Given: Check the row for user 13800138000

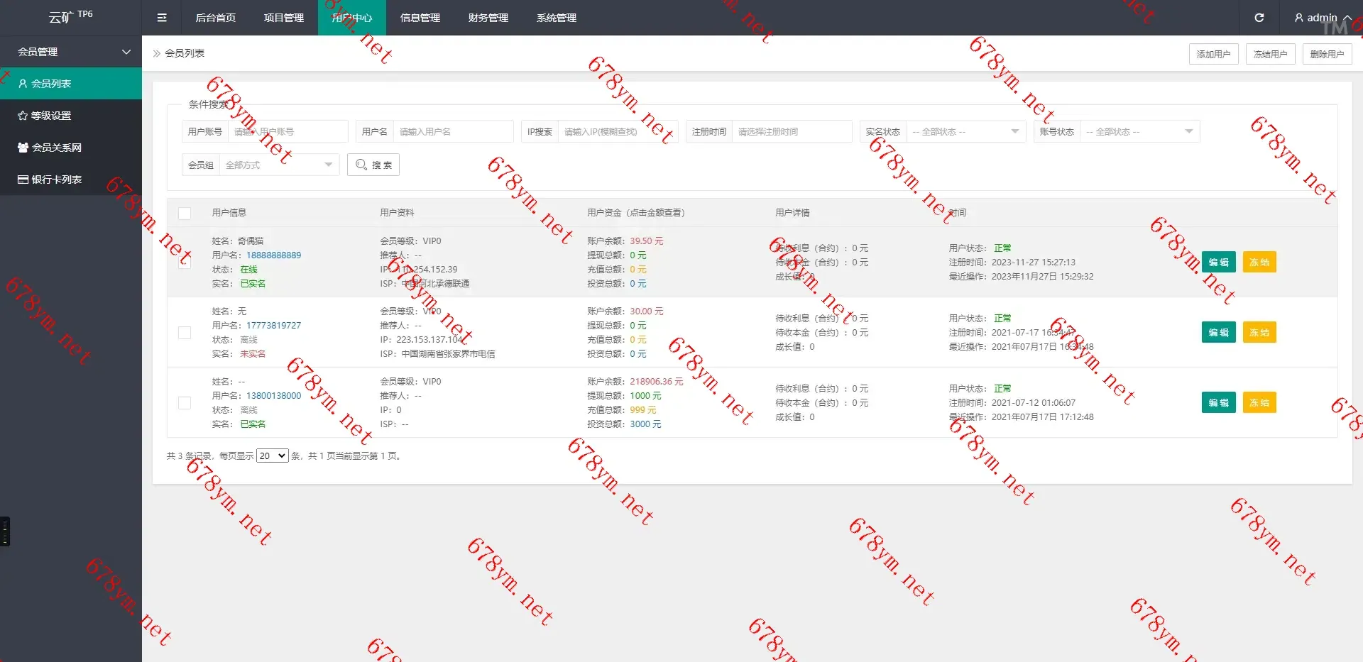Looking at the screenshot, I should [185, 403].
